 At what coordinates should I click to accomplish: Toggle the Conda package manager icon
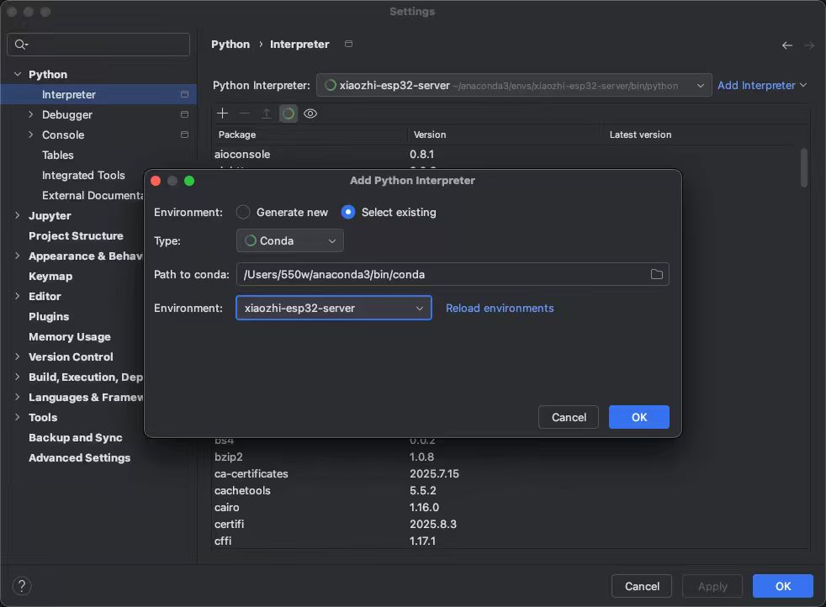tap(289, 113)
